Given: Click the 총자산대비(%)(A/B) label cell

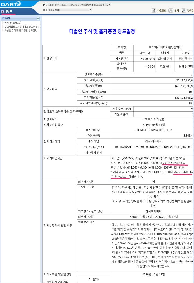Looking at the screenshot, I should (x=94, y=92).
